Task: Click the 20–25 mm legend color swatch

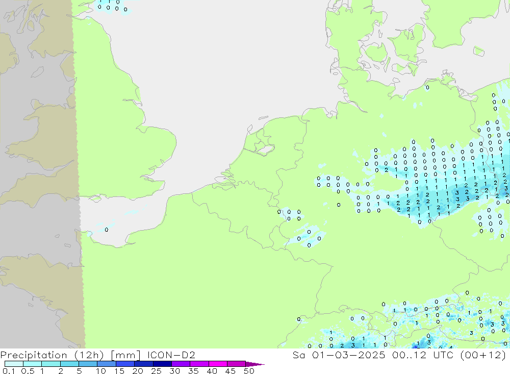Action: pyautogui.click(x=144, y=364)
